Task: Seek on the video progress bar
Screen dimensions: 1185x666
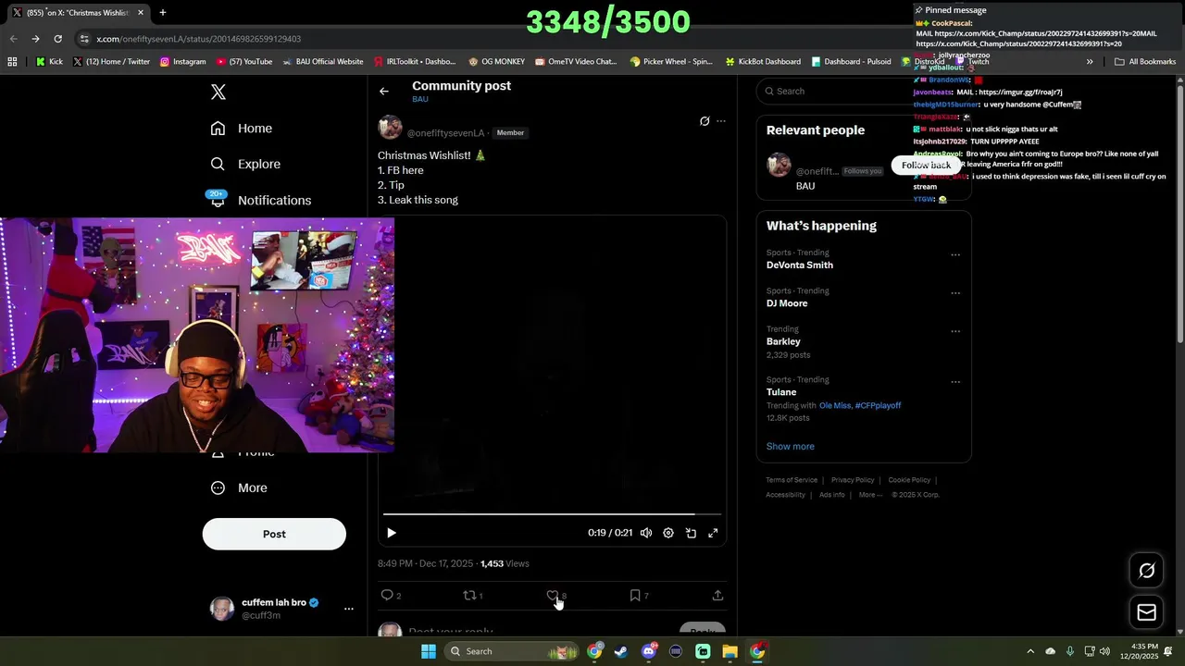Action: tap(552, 513)
